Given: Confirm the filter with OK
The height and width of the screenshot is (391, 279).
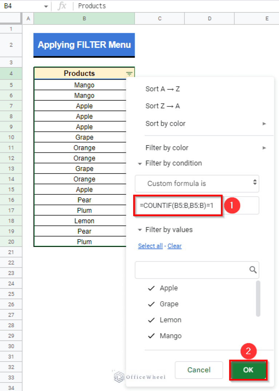Looking at the screenshot, I should click(248, 370).
